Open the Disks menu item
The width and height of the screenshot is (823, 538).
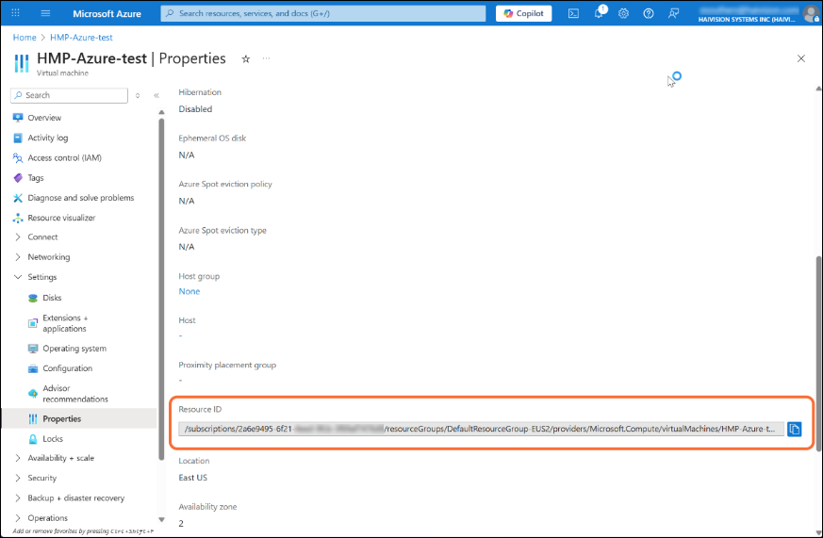(x=52, y=298)
